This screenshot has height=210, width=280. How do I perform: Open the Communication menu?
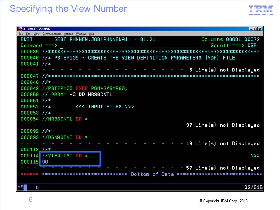pyautogui.click(x=52, y=34)
